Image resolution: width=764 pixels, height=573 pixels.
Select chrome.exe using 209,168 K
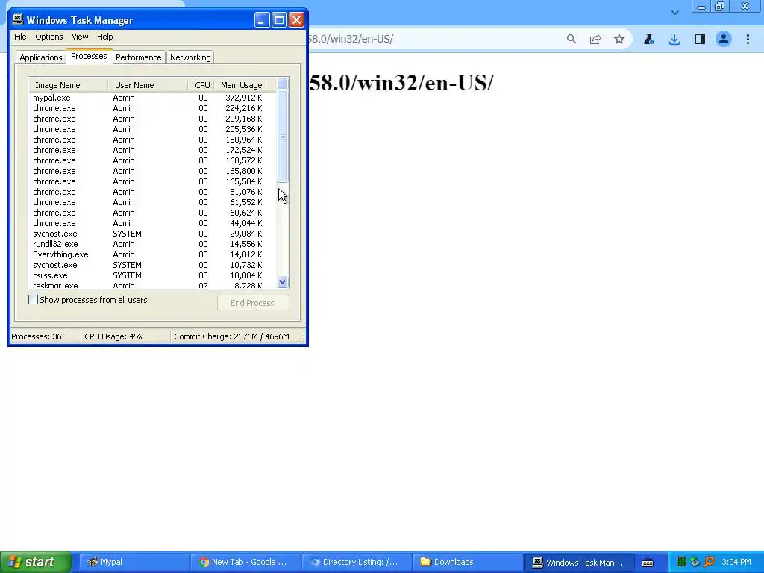click(x=152, y=119)
